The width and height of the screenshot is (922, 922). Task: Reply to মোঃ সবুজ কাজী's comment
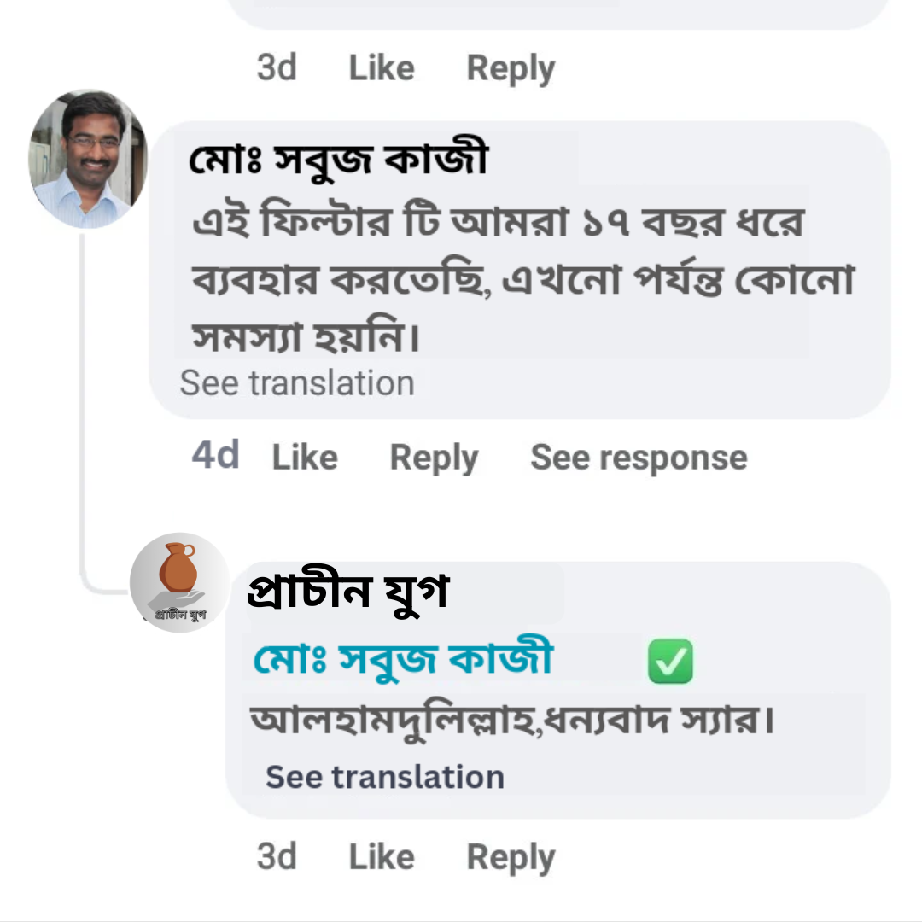tap(434, 457)
